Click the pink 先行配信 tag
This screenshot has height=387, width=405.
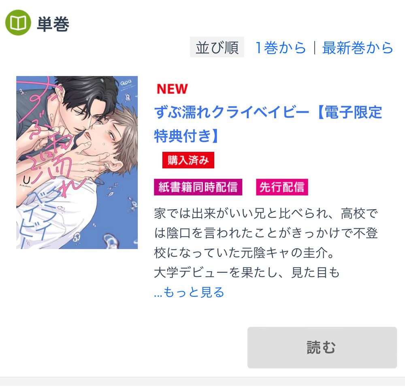282,187
